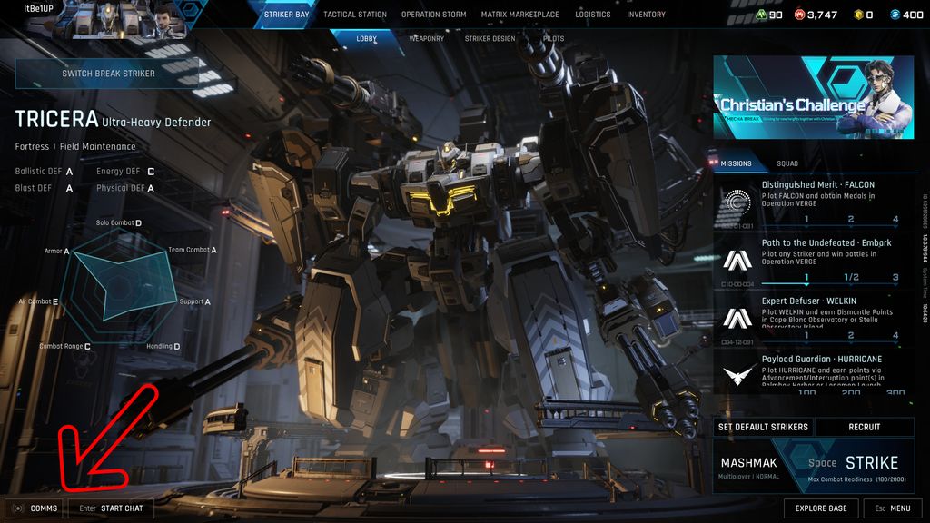Click the START CHAT input field

[111, 508]
